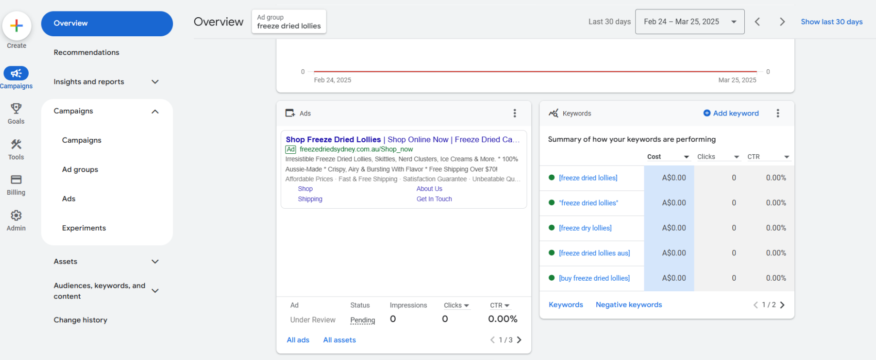Open the Tools icon in sidebar

[16, 144]
